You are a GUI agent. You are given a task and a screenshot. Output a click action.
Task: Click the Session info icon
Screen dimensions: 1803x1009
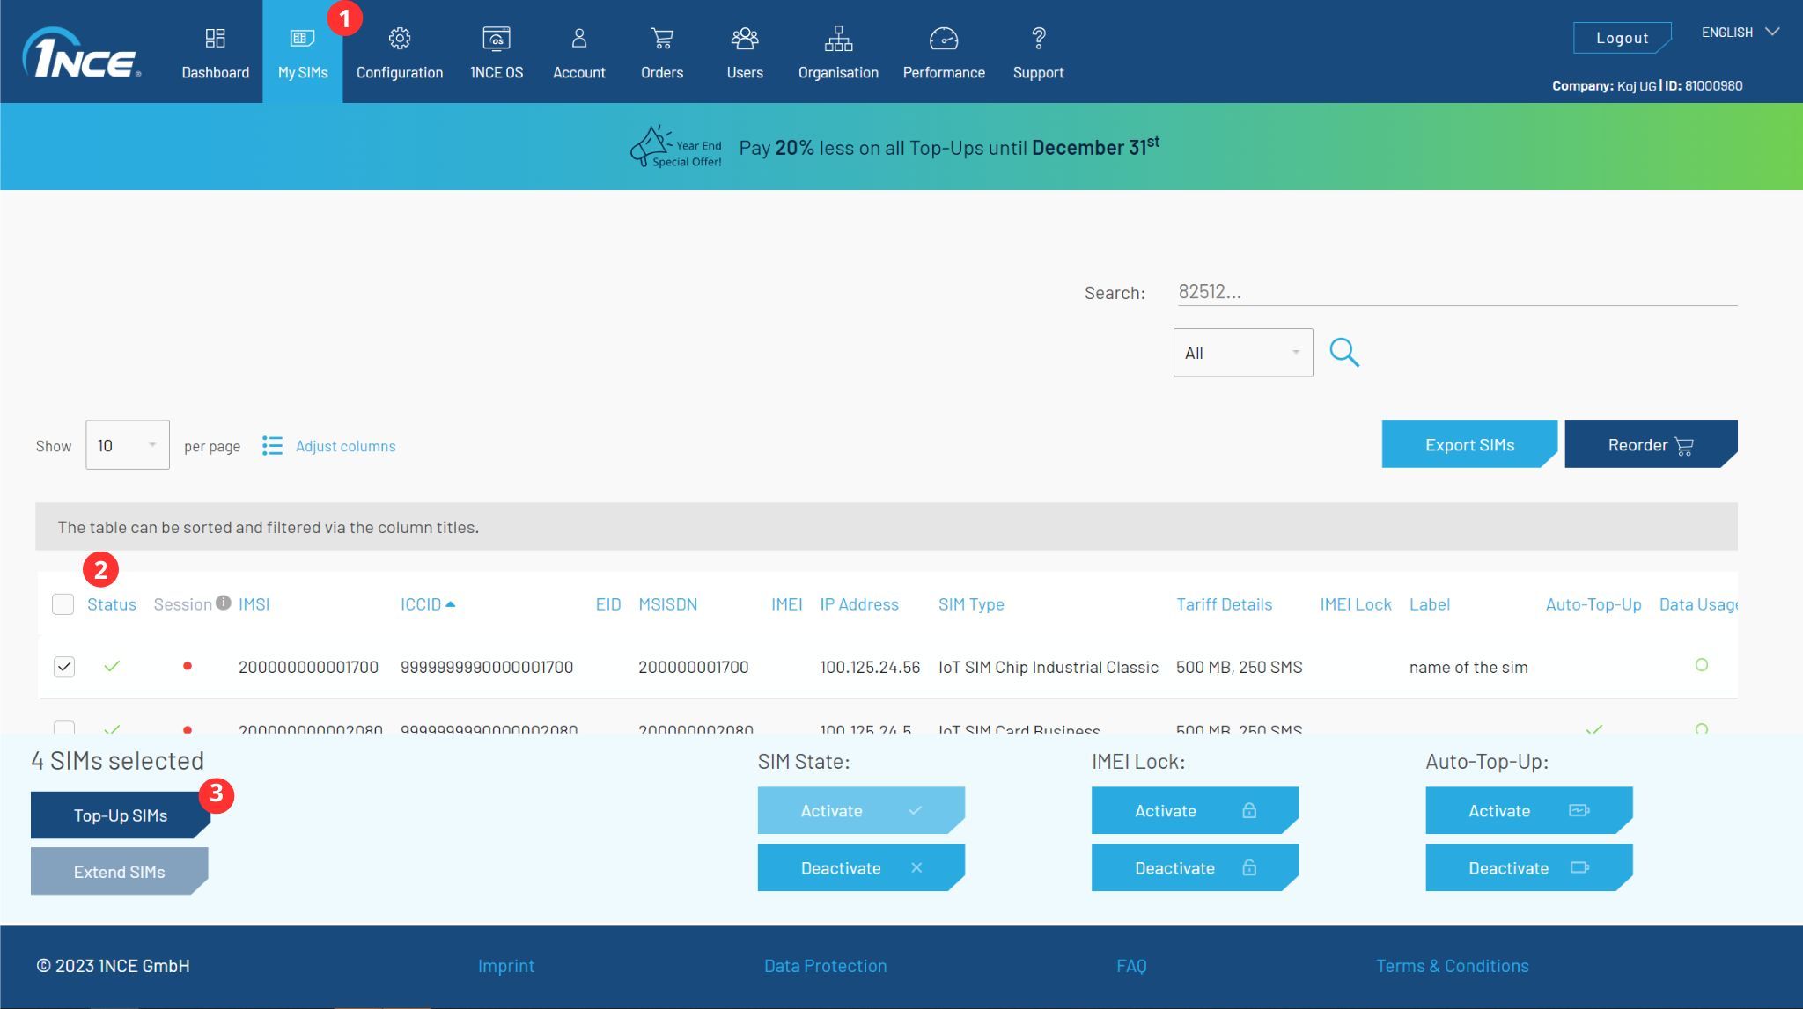coord(224,603)
